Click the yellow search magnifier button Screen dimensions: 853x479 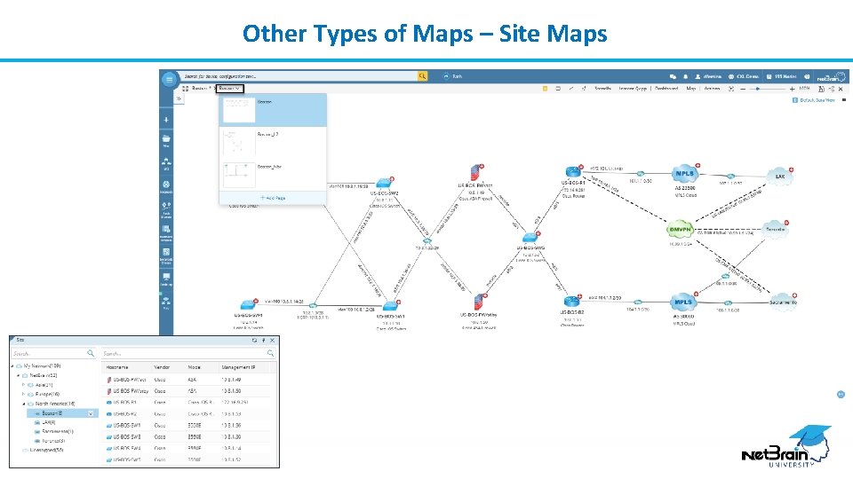coord(422,76)
